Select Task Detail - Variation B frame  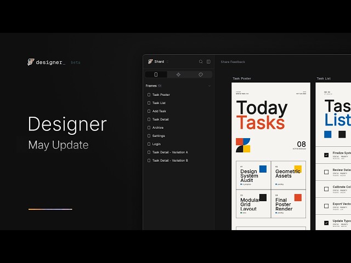178,161
